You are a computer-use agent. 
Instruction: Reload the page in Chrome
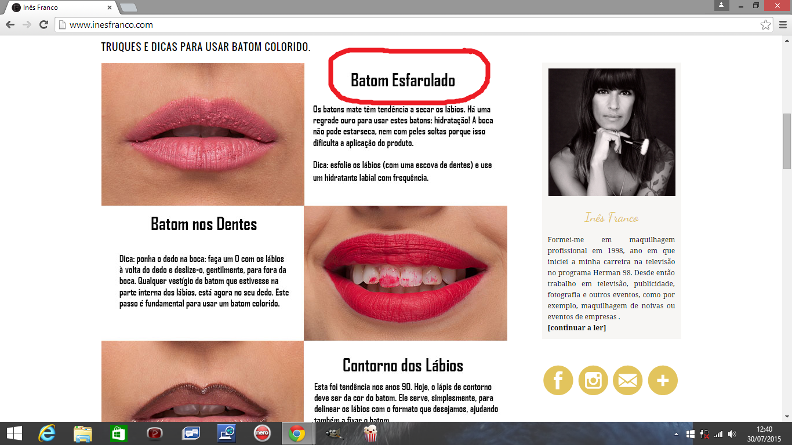(x=43, y=25)
